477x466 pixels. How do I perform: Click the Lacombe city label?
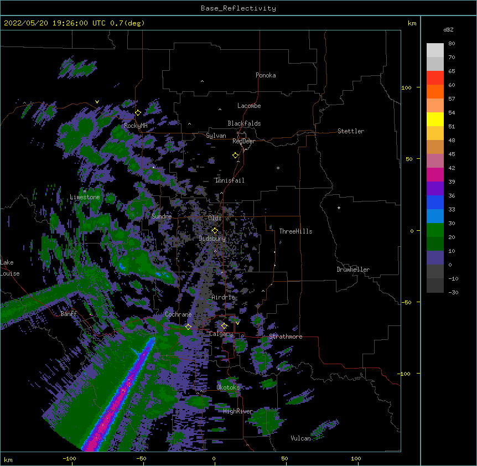click(249, 106)
